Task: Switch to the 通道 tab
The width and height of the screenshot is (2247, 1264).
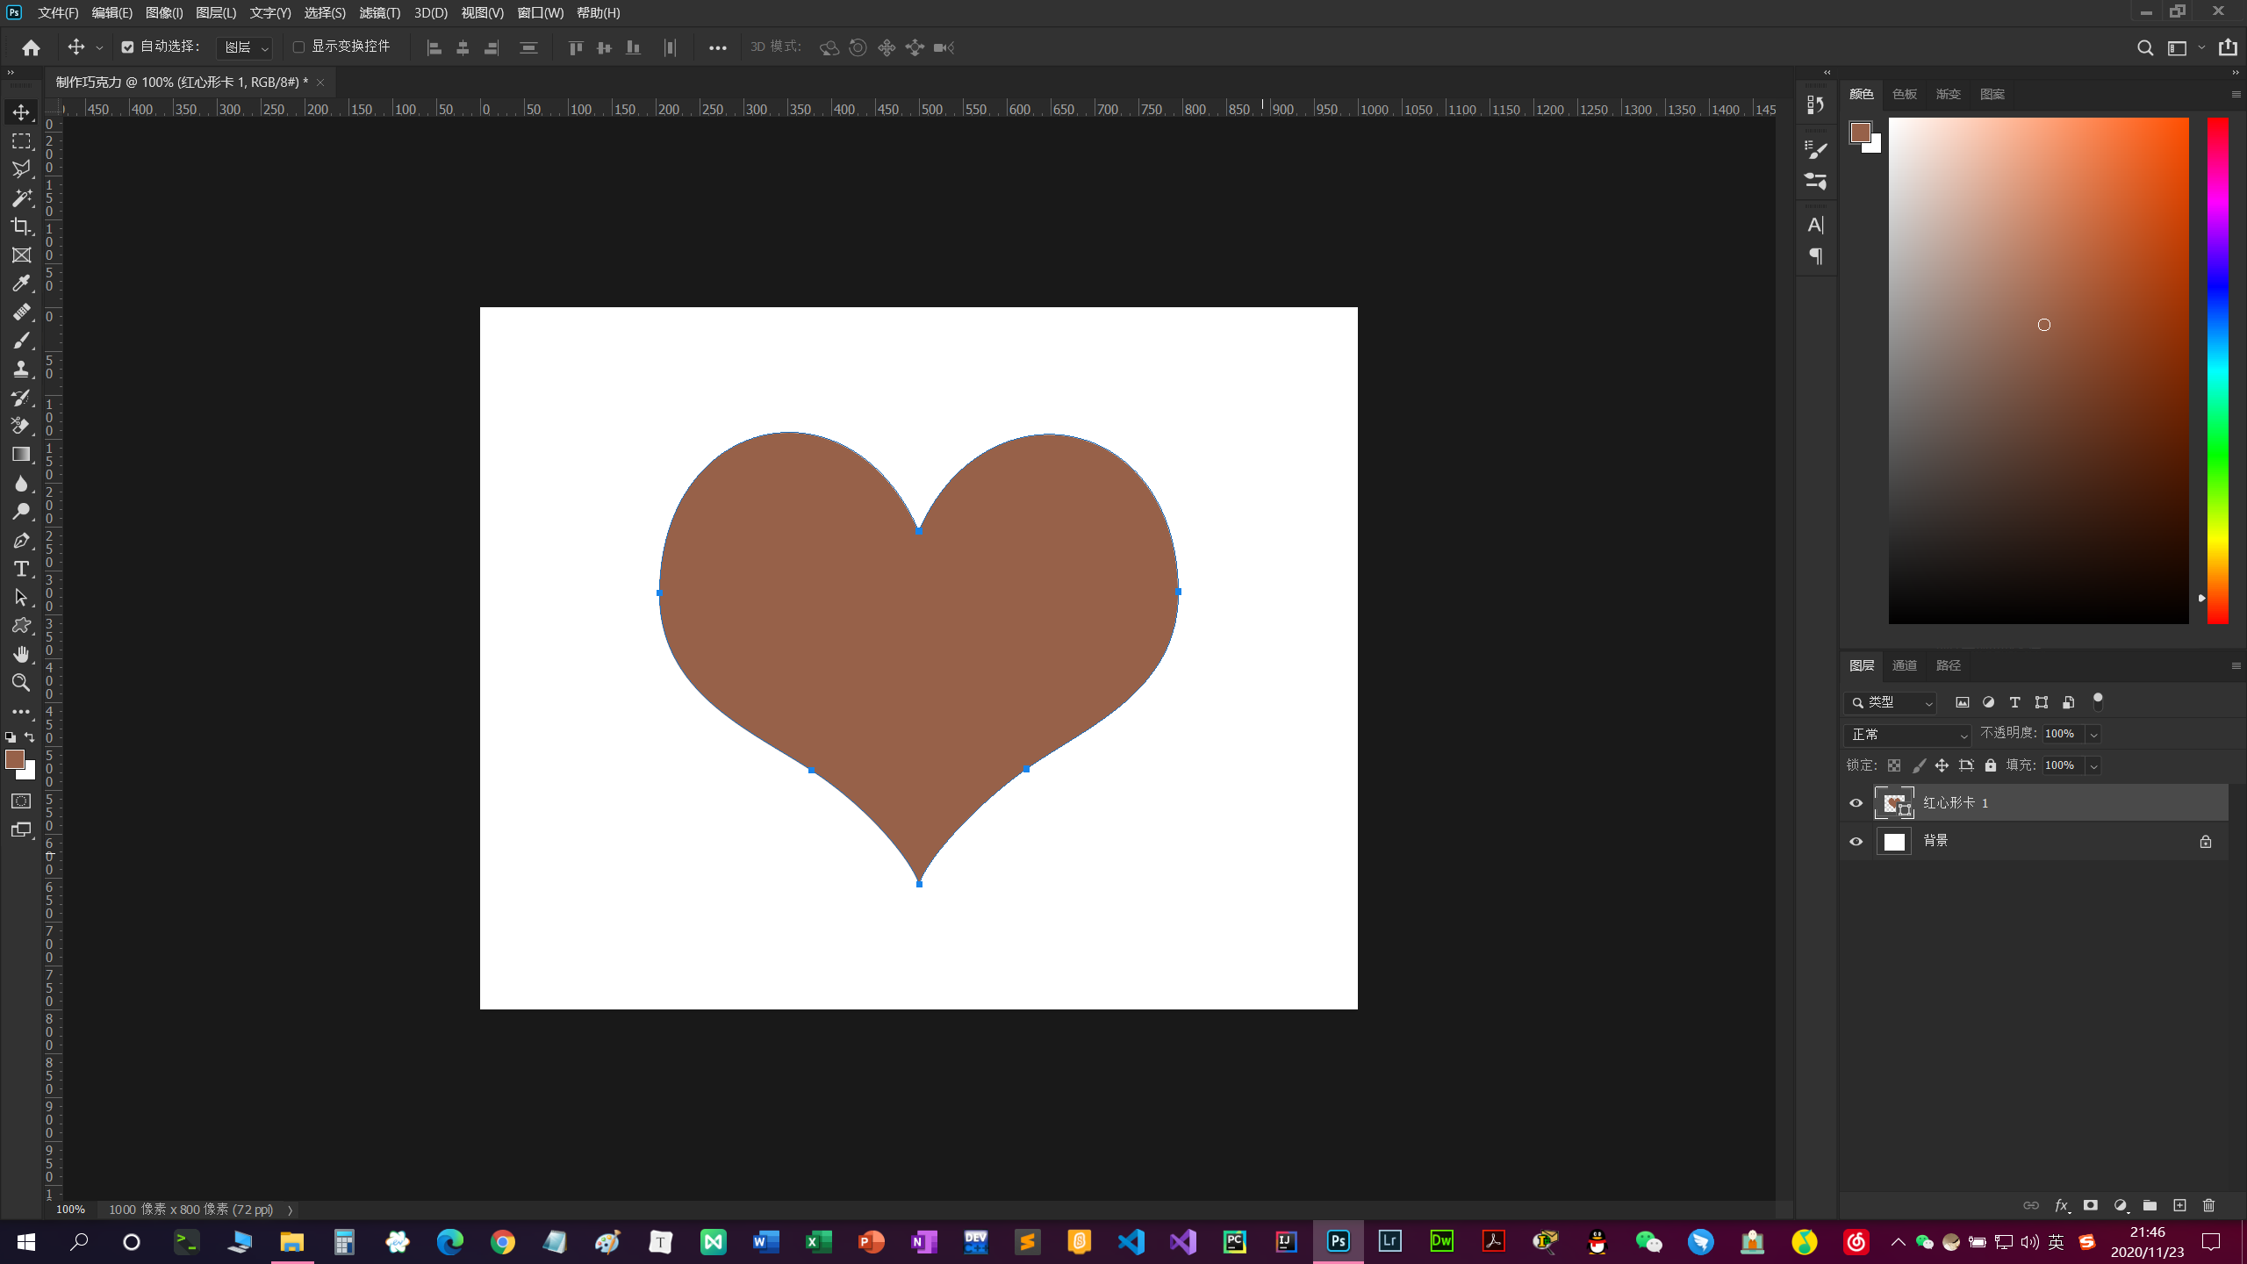Action: pos(1905,665)
